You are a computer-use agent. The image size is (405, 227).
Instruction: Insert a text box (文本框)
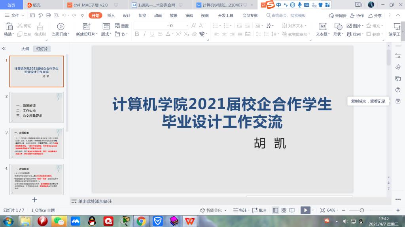coord(323,26)
